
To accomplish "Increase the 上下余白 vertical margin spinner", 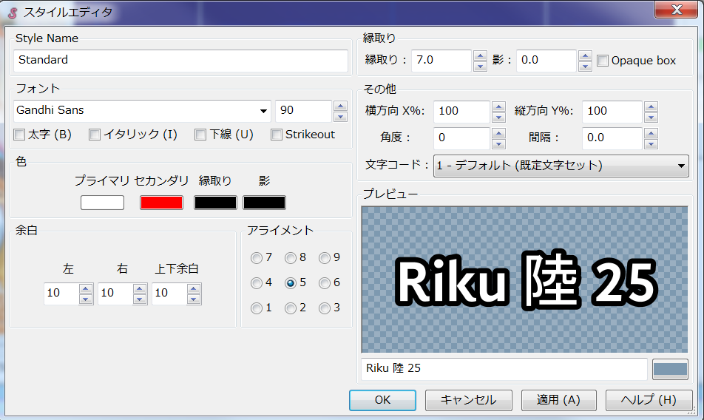I will [194, 288].
